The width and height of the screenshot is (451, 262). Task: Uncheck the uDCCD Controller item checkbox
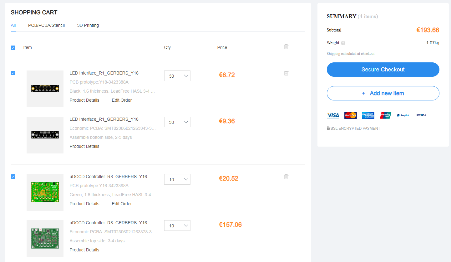(x=13, y=177)
